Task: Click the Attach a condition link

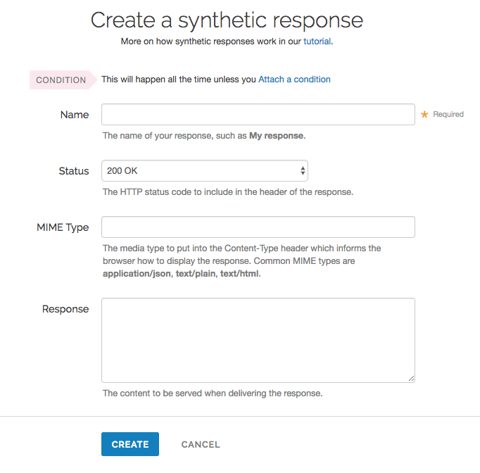Action: [294, 80]
